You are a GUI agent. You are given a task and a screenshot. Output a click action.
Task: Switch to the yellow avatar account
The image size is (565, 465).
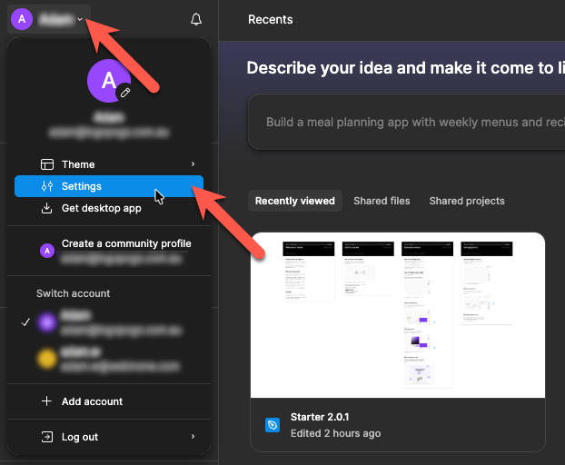click(109, 359)
